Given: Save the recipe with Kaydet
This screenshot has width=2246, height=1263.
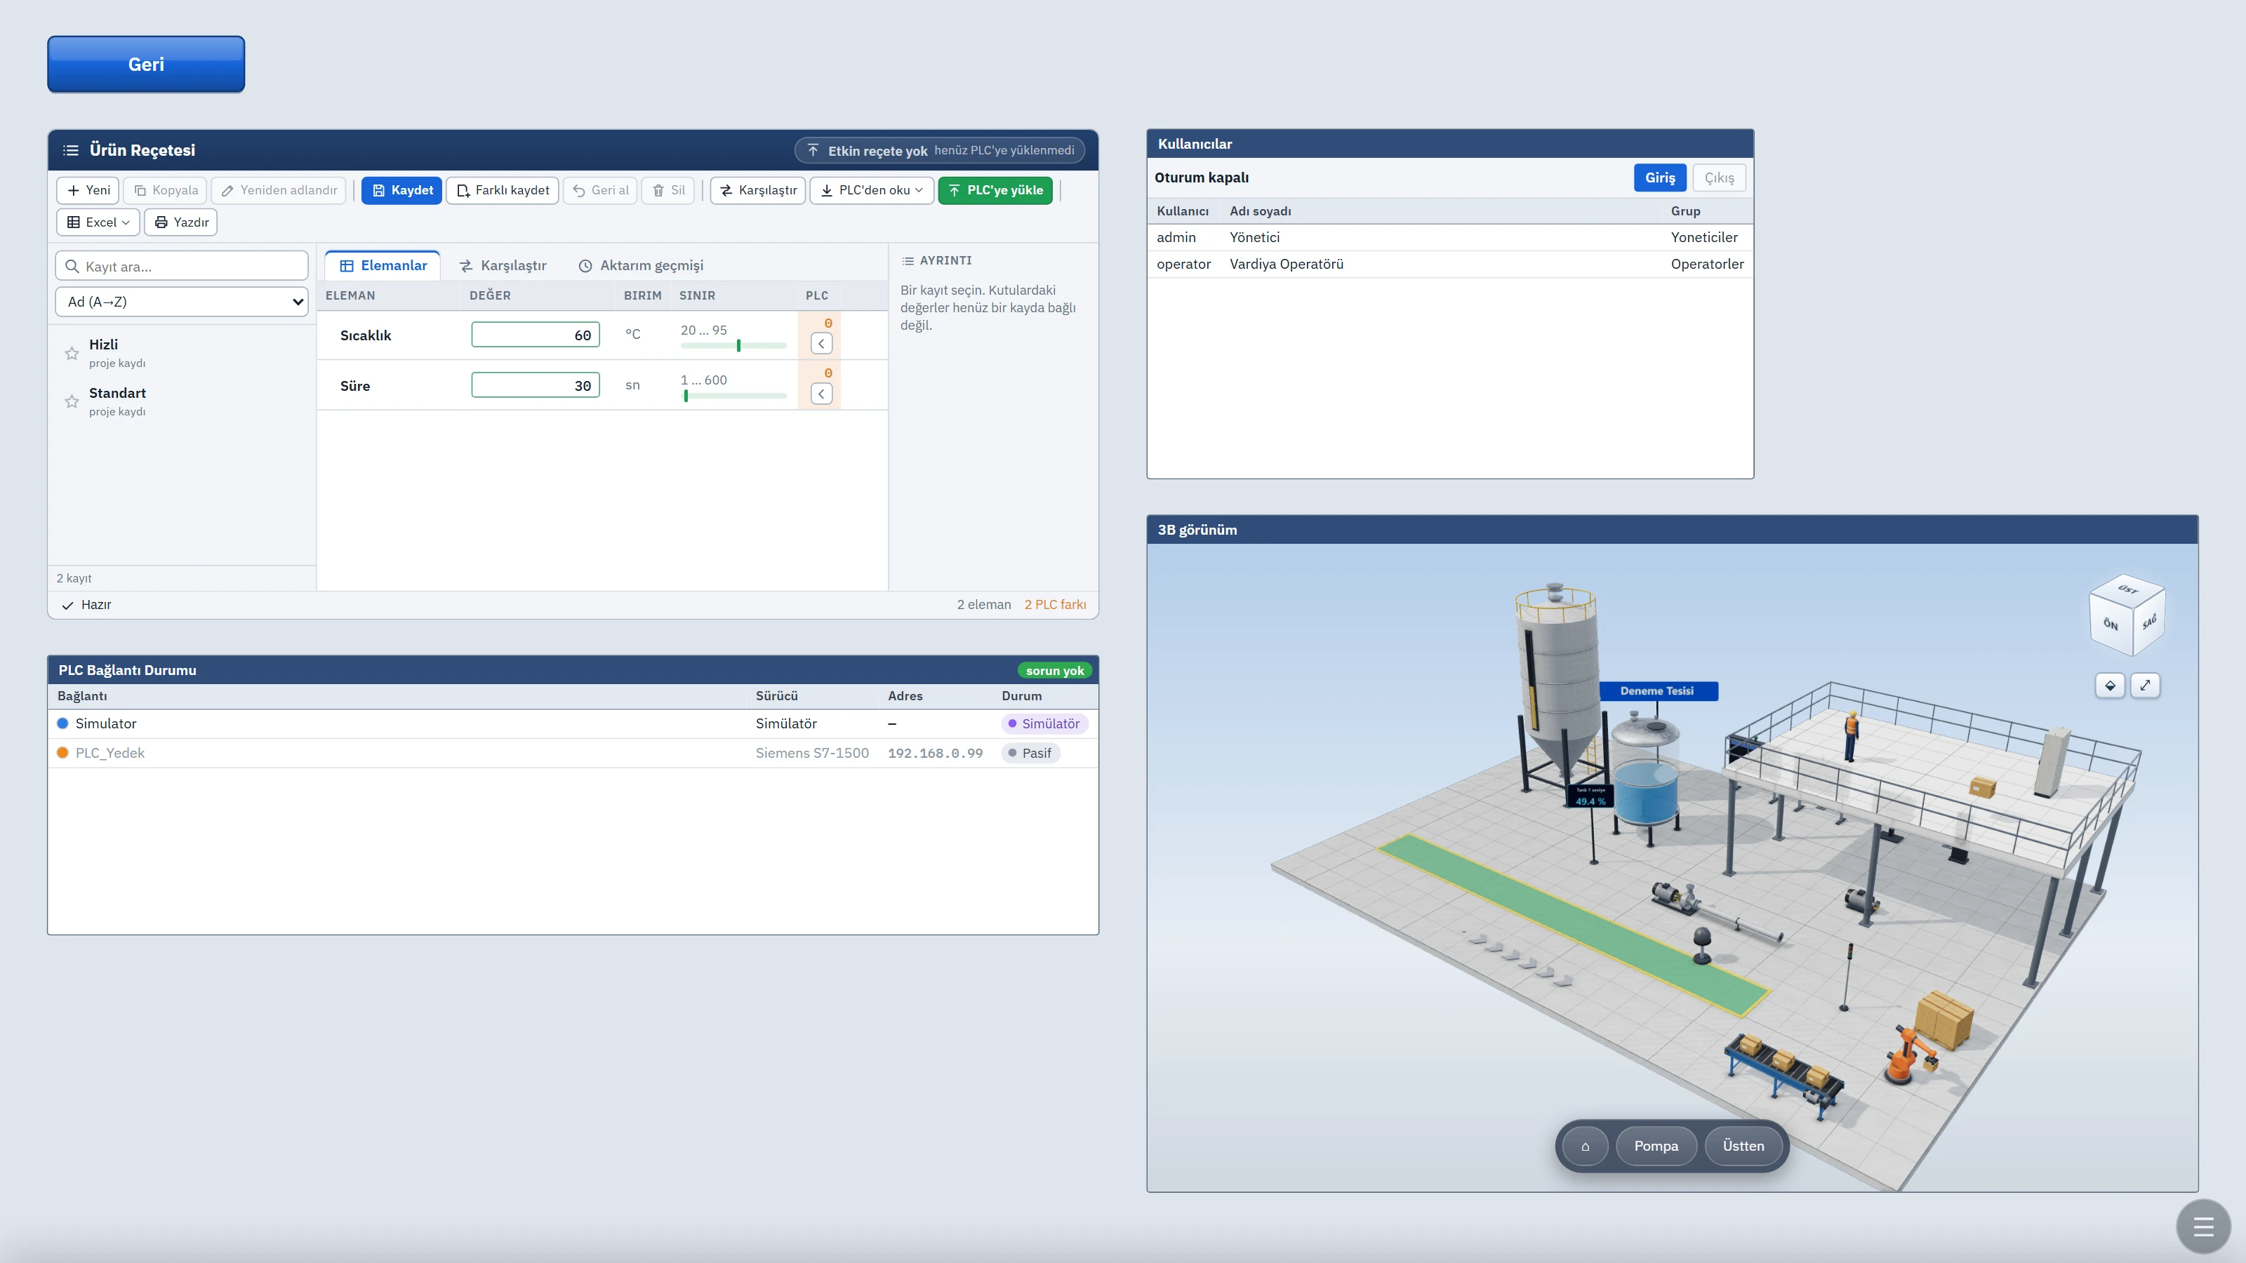Looking at the screenshot, I should pyautogui.click(x=402, y=190).
